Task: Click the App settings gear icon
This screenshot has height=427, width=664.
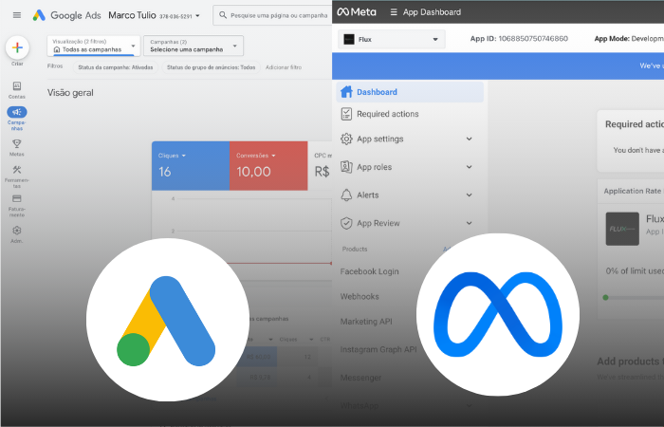Action: [346, 139]
